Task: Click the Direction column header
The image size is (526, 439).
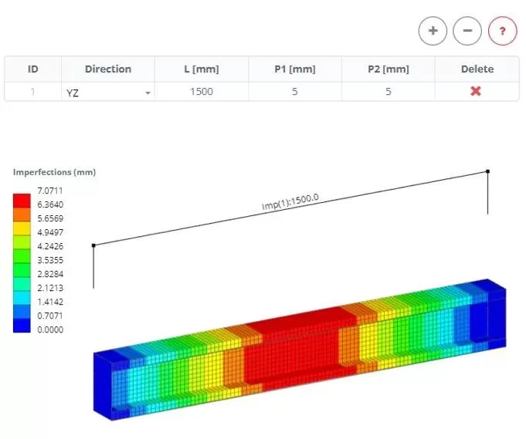Action: [x=108, y=69]
